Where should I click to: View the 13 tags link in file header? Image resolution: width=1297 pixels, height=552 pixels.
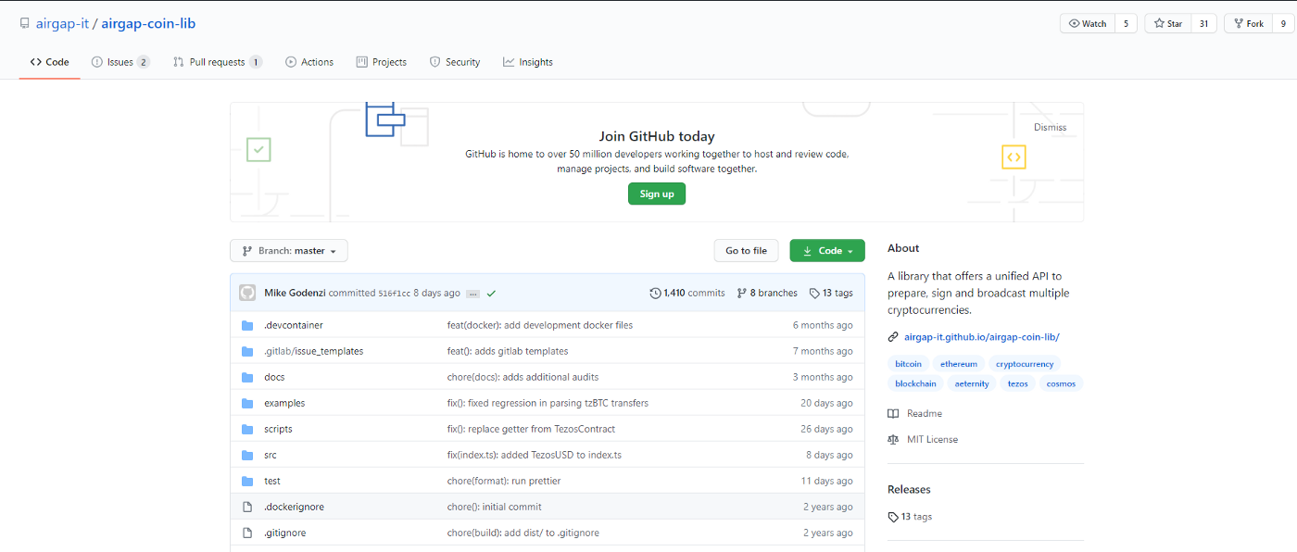[831, 293]
